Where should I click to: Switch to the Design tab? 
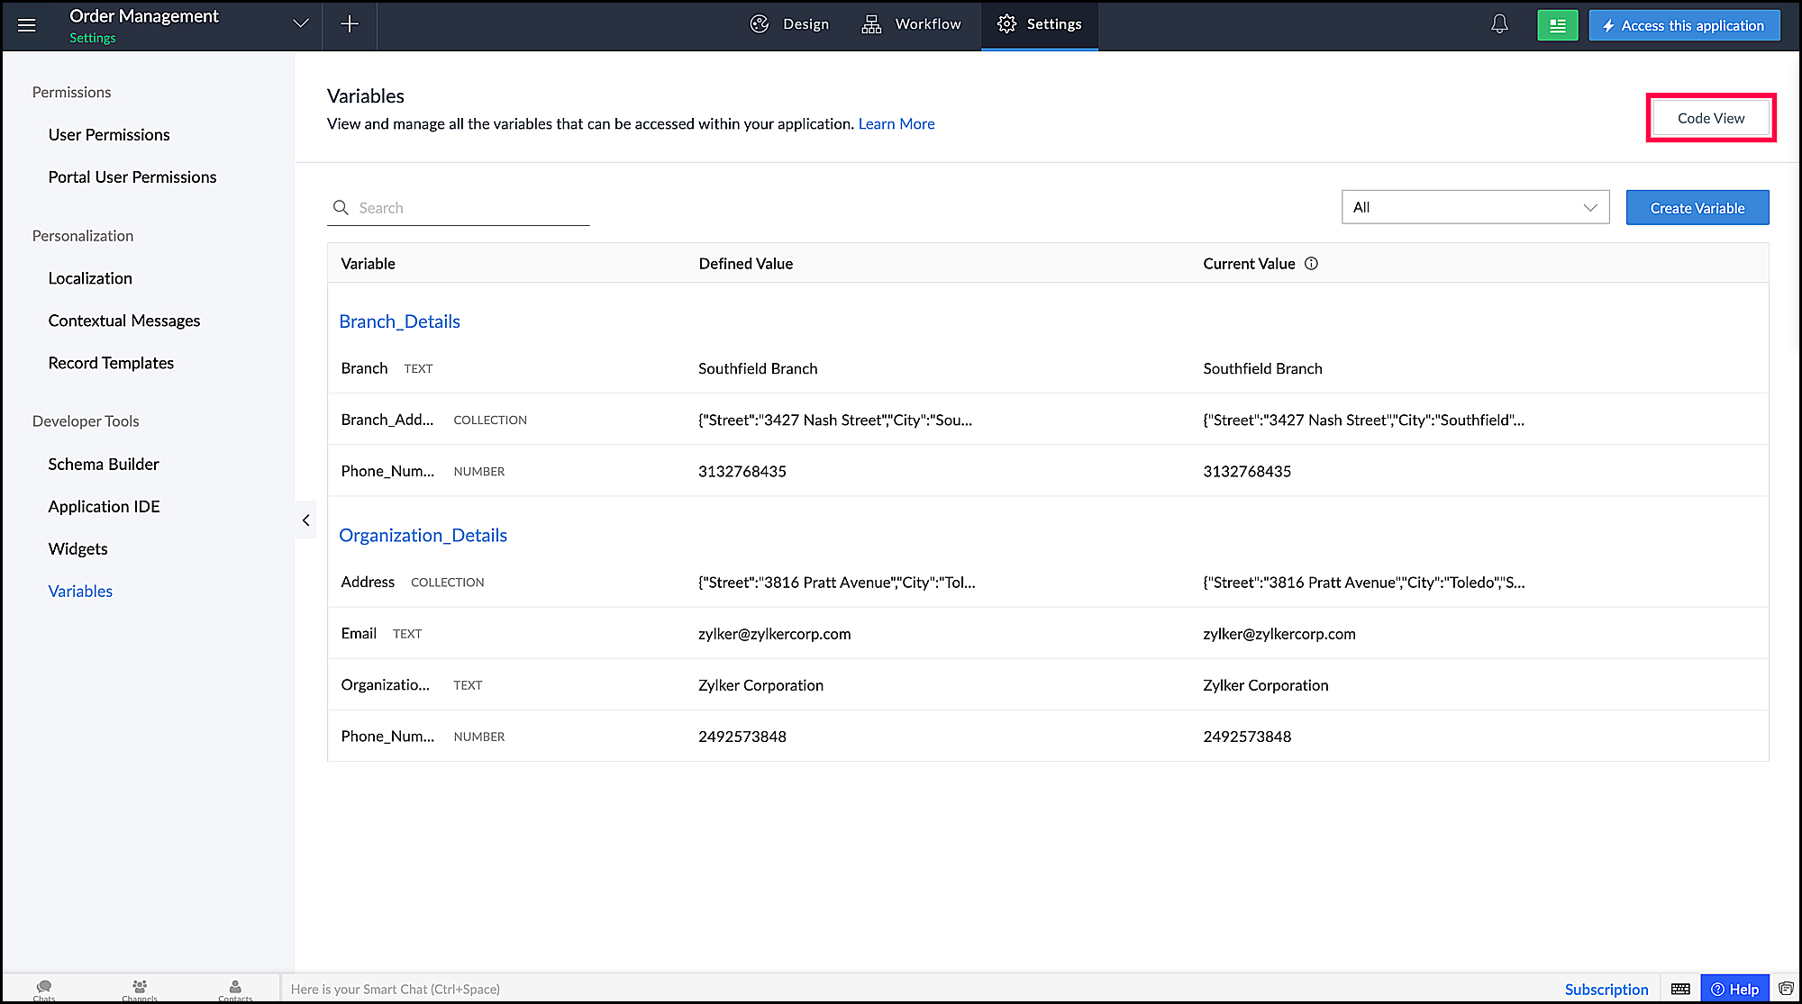point(789,24)
